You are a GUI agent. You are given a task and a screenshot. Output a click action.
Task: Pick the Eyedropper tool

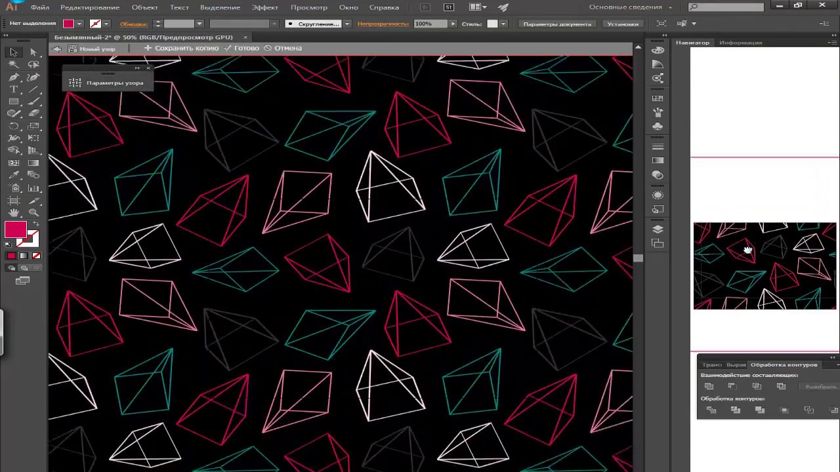pyautogui.click(x=14, y=175)
